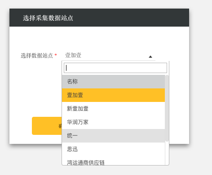Pick 华润万家 from the station list
Screen dimensions: 212x175
[x=113, y=122]
